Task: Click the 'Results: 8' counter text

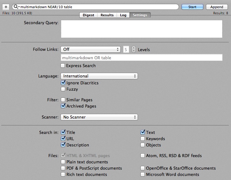Action: pyautogui.click(x=221, y=13)
